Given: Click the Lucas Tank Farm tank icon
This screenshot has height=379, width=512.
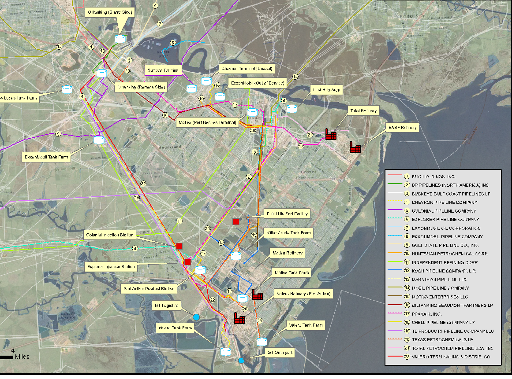Looking at the screenshot, I should coord(67,90).
